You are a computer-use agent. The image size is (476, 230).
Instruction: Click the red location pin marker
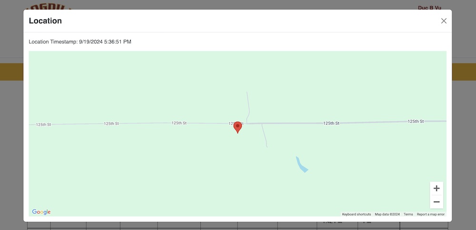[238, 127]
